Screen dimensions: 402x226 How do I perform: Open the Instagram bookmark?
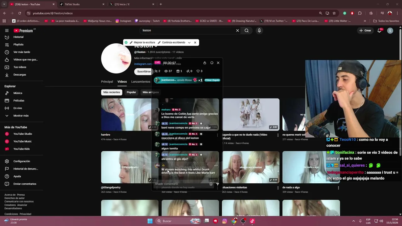pyautogui.click(x=123, y=21)
